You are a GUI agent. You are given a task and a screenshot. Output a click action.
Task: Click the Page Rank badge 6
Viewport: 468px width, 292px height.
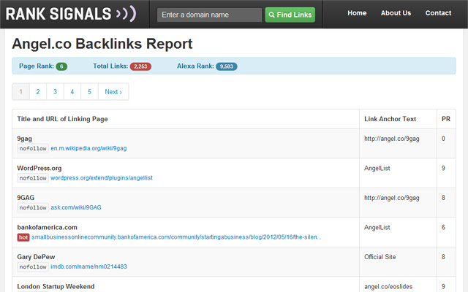(x=61, y=66)
